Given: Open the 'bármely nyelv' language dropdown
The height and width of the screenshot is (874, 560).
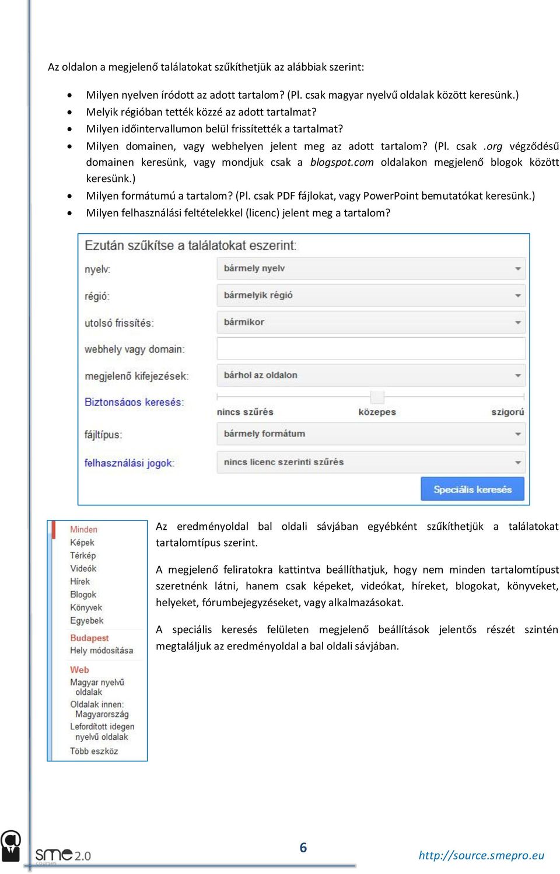Looking at the screenshot, I should (x=371, y=268).
